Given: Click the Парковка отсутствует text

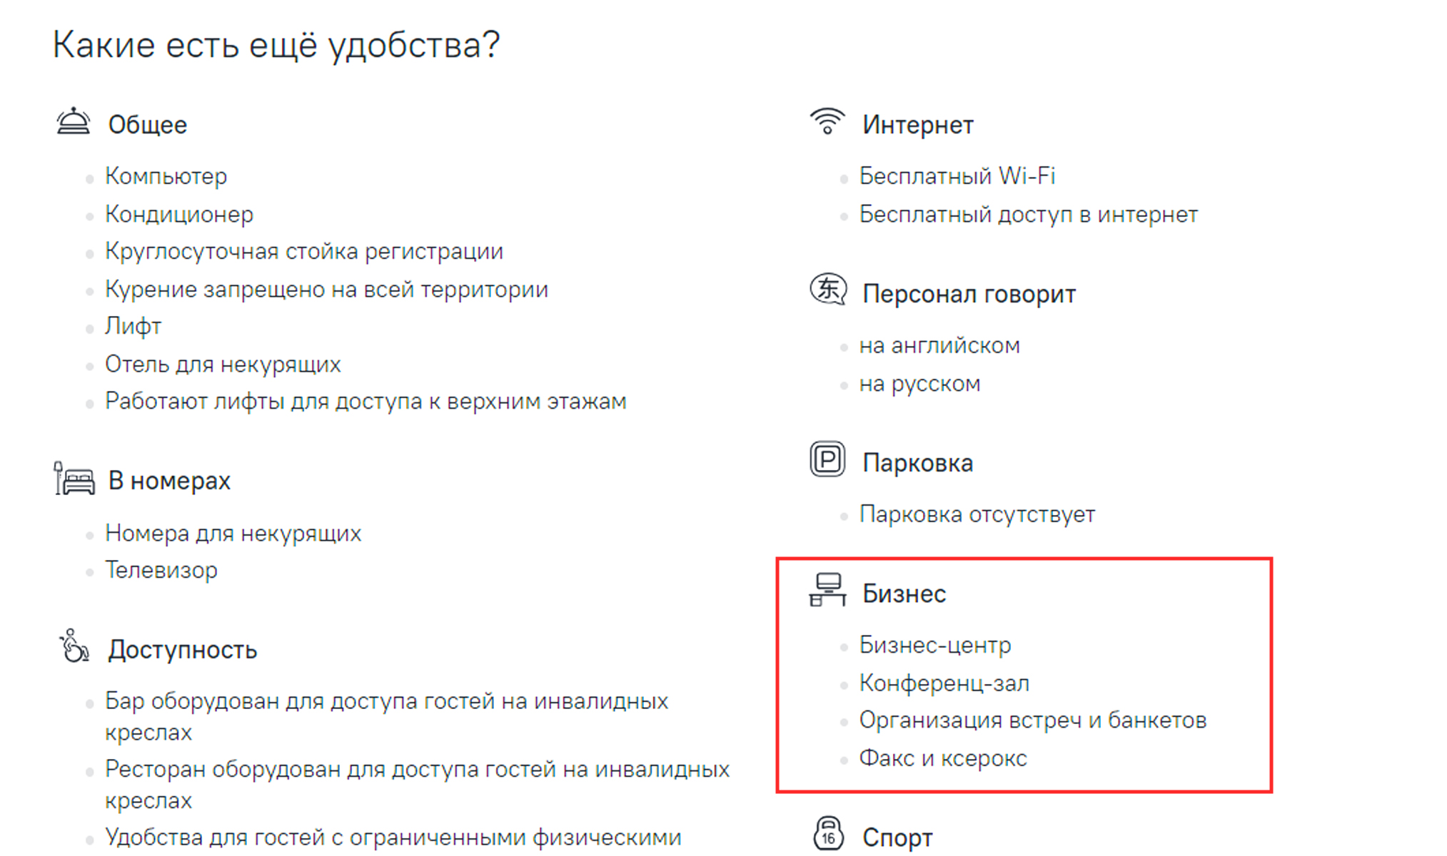Looking at the screenshot, I should coord(977,514).
